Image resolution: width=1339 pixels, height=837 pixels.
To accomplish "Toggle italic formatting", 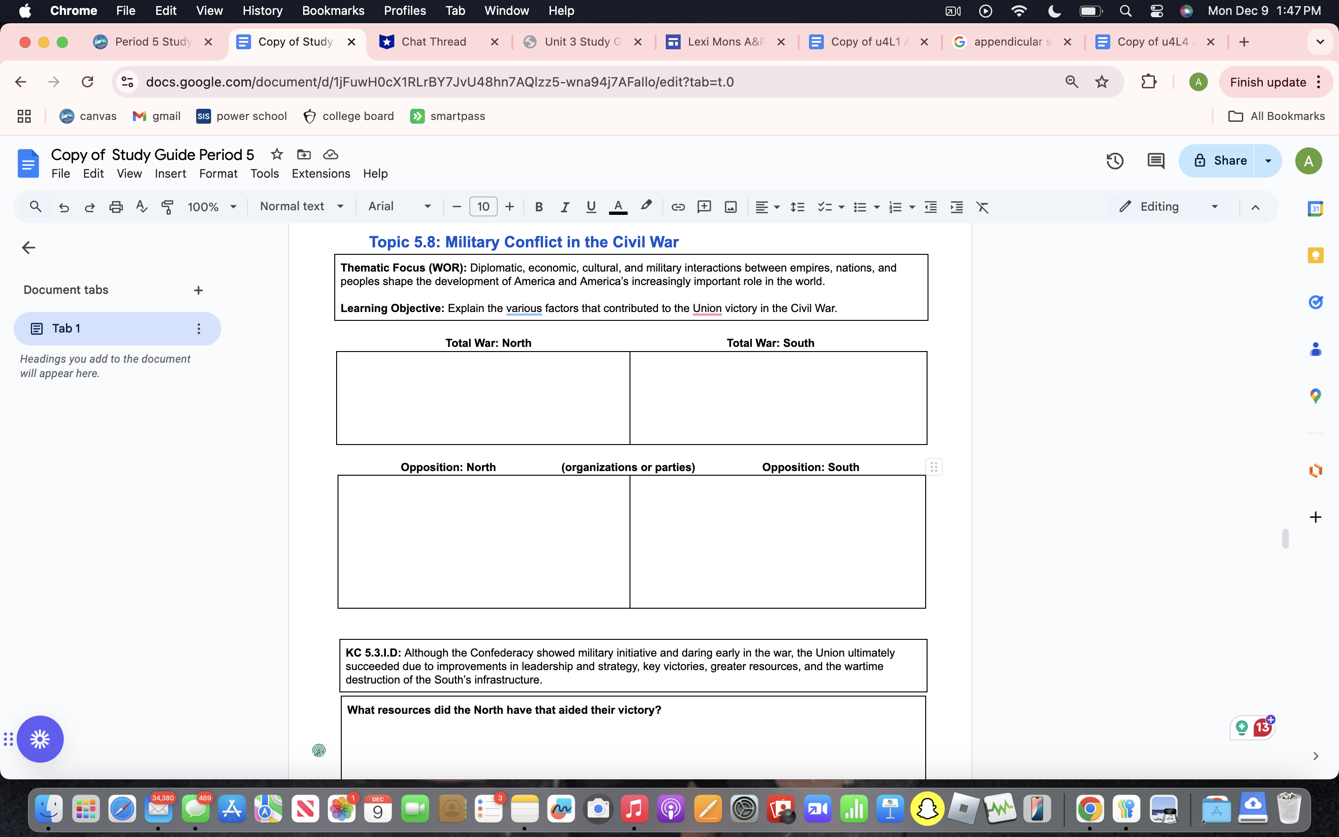I will pos(564,207).
